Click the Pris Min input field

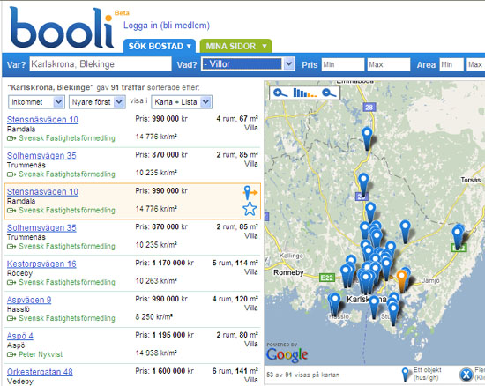[x=343, y=64]
